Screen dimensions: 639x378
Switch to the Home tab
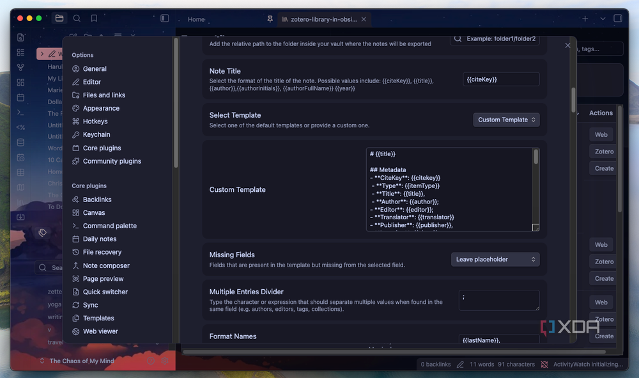coord(196,19)
